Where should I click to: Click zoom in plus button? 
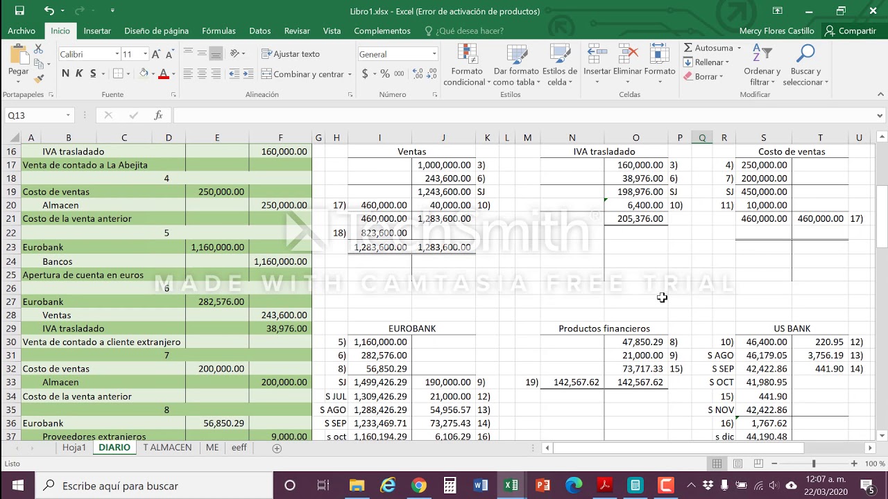[855, 464]
